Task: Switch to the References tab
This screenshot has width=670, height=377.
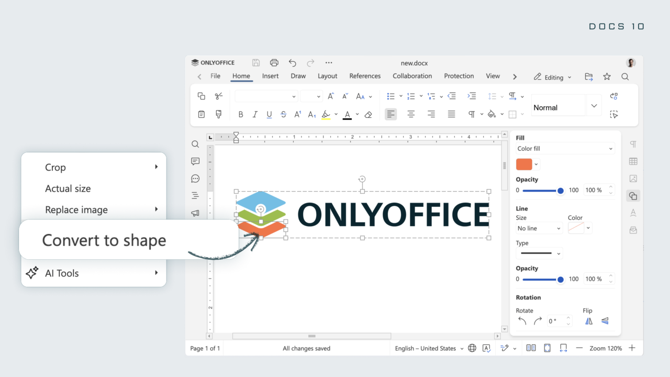Action: point(365,76)
